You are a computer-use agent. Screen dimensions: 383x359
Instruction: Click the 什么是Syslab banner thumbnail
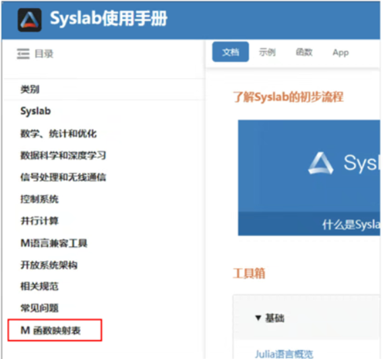[309, 177]
